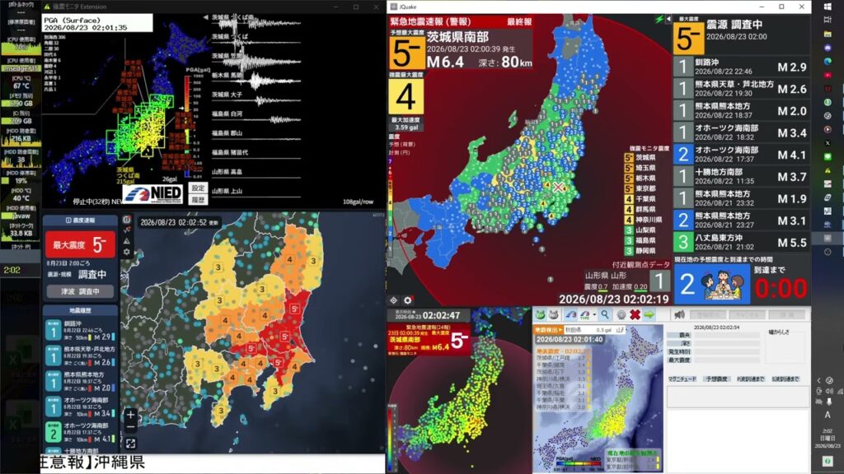Click the 予想震度 column header
The image size is (844, 474).
click(716, 379)
